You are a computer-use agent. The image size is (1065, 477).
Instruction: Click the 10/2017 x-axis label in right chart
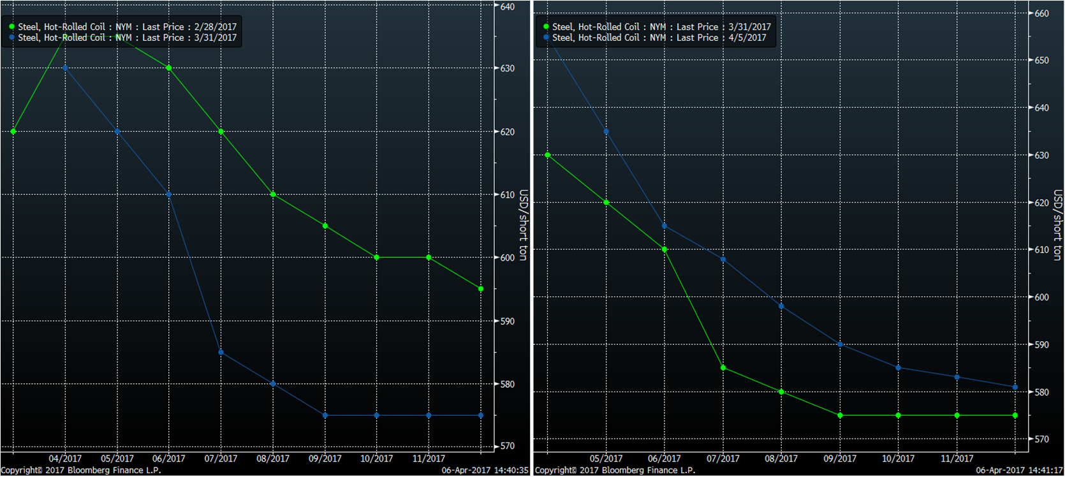(898, 459)
